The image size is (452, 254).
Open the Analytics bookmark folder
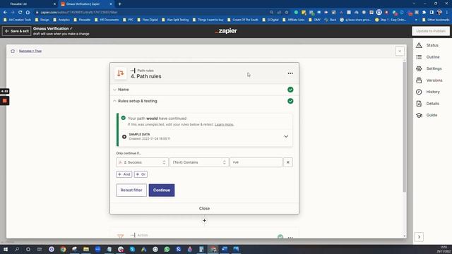point(61,20)
